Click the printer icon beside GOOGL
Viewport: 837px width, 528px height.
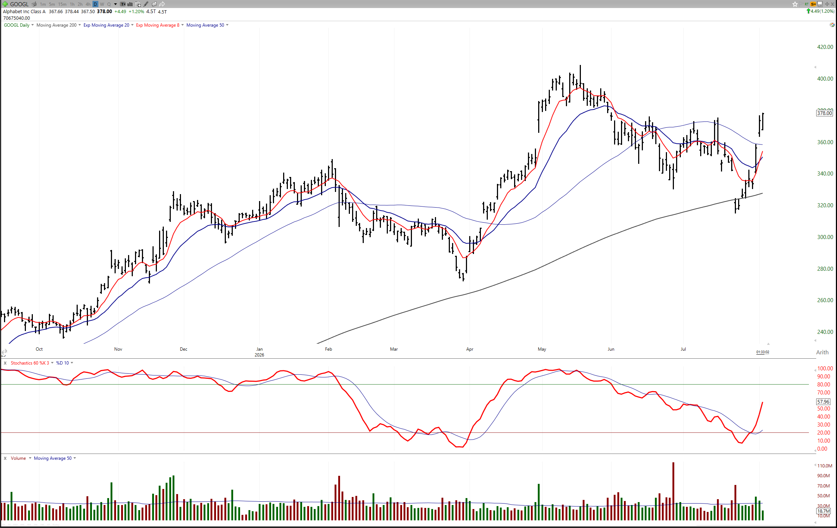click(34, 4)
